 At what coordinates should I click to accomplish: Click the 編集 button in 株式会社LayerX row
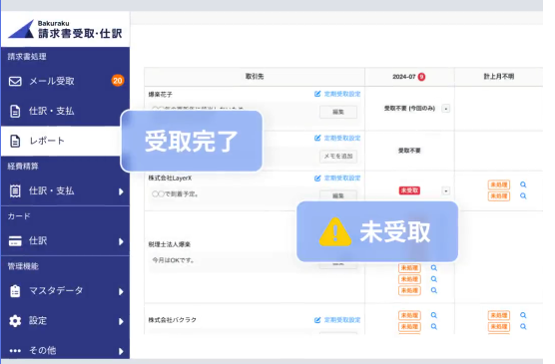(338, 195)
